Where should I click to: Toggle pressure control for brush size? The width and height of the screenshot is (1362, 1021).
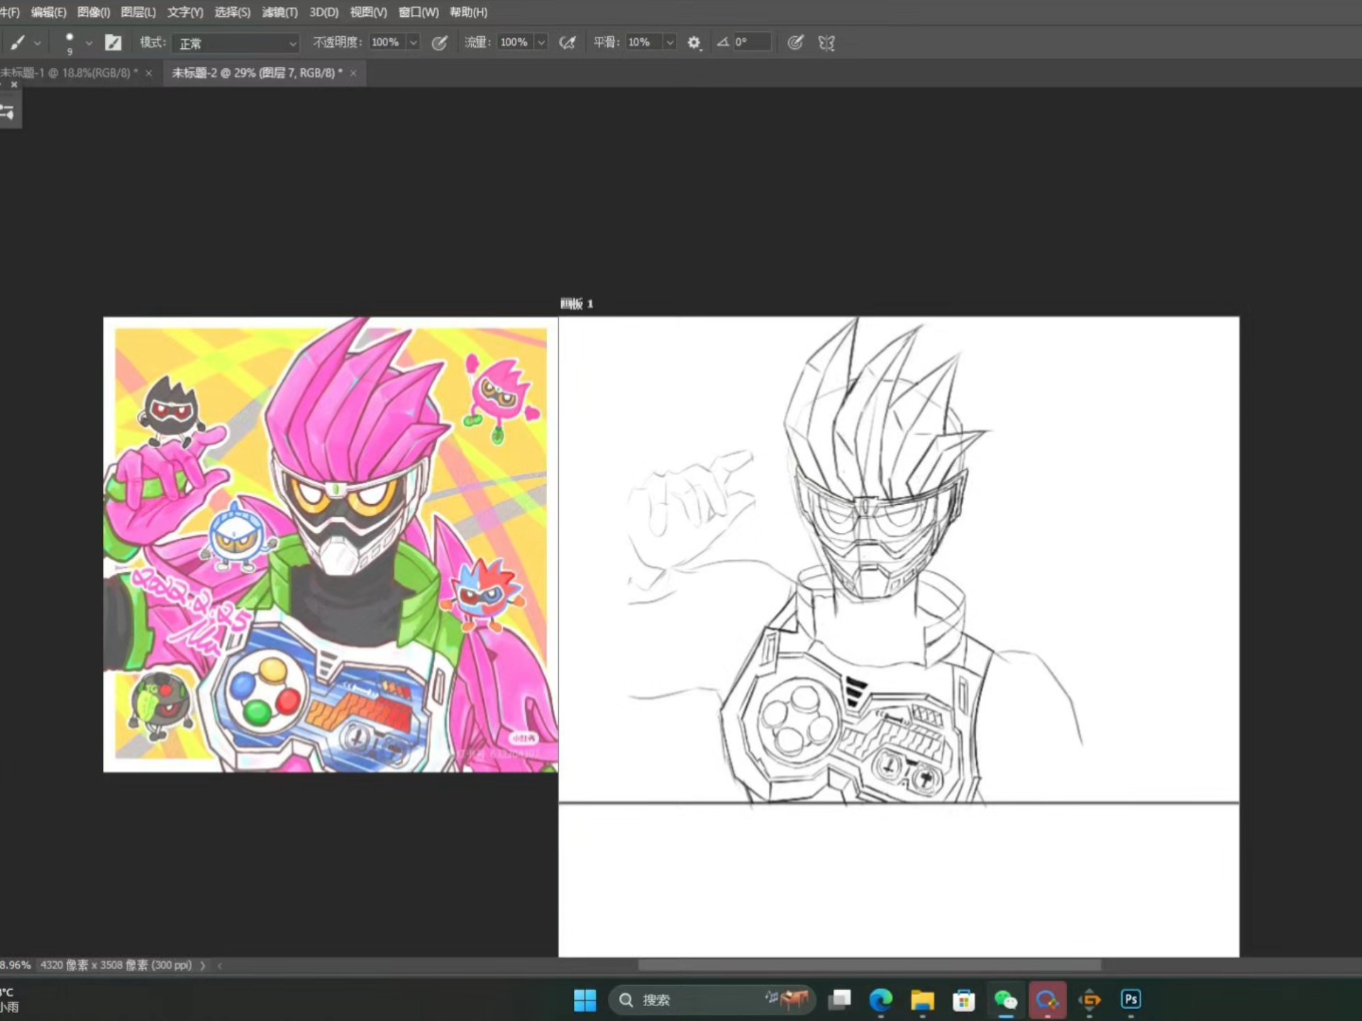(795, 43)
